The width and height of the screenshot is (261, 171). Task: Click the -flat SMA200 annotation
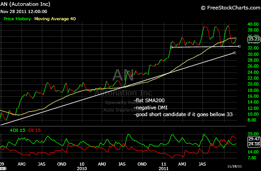149,100
